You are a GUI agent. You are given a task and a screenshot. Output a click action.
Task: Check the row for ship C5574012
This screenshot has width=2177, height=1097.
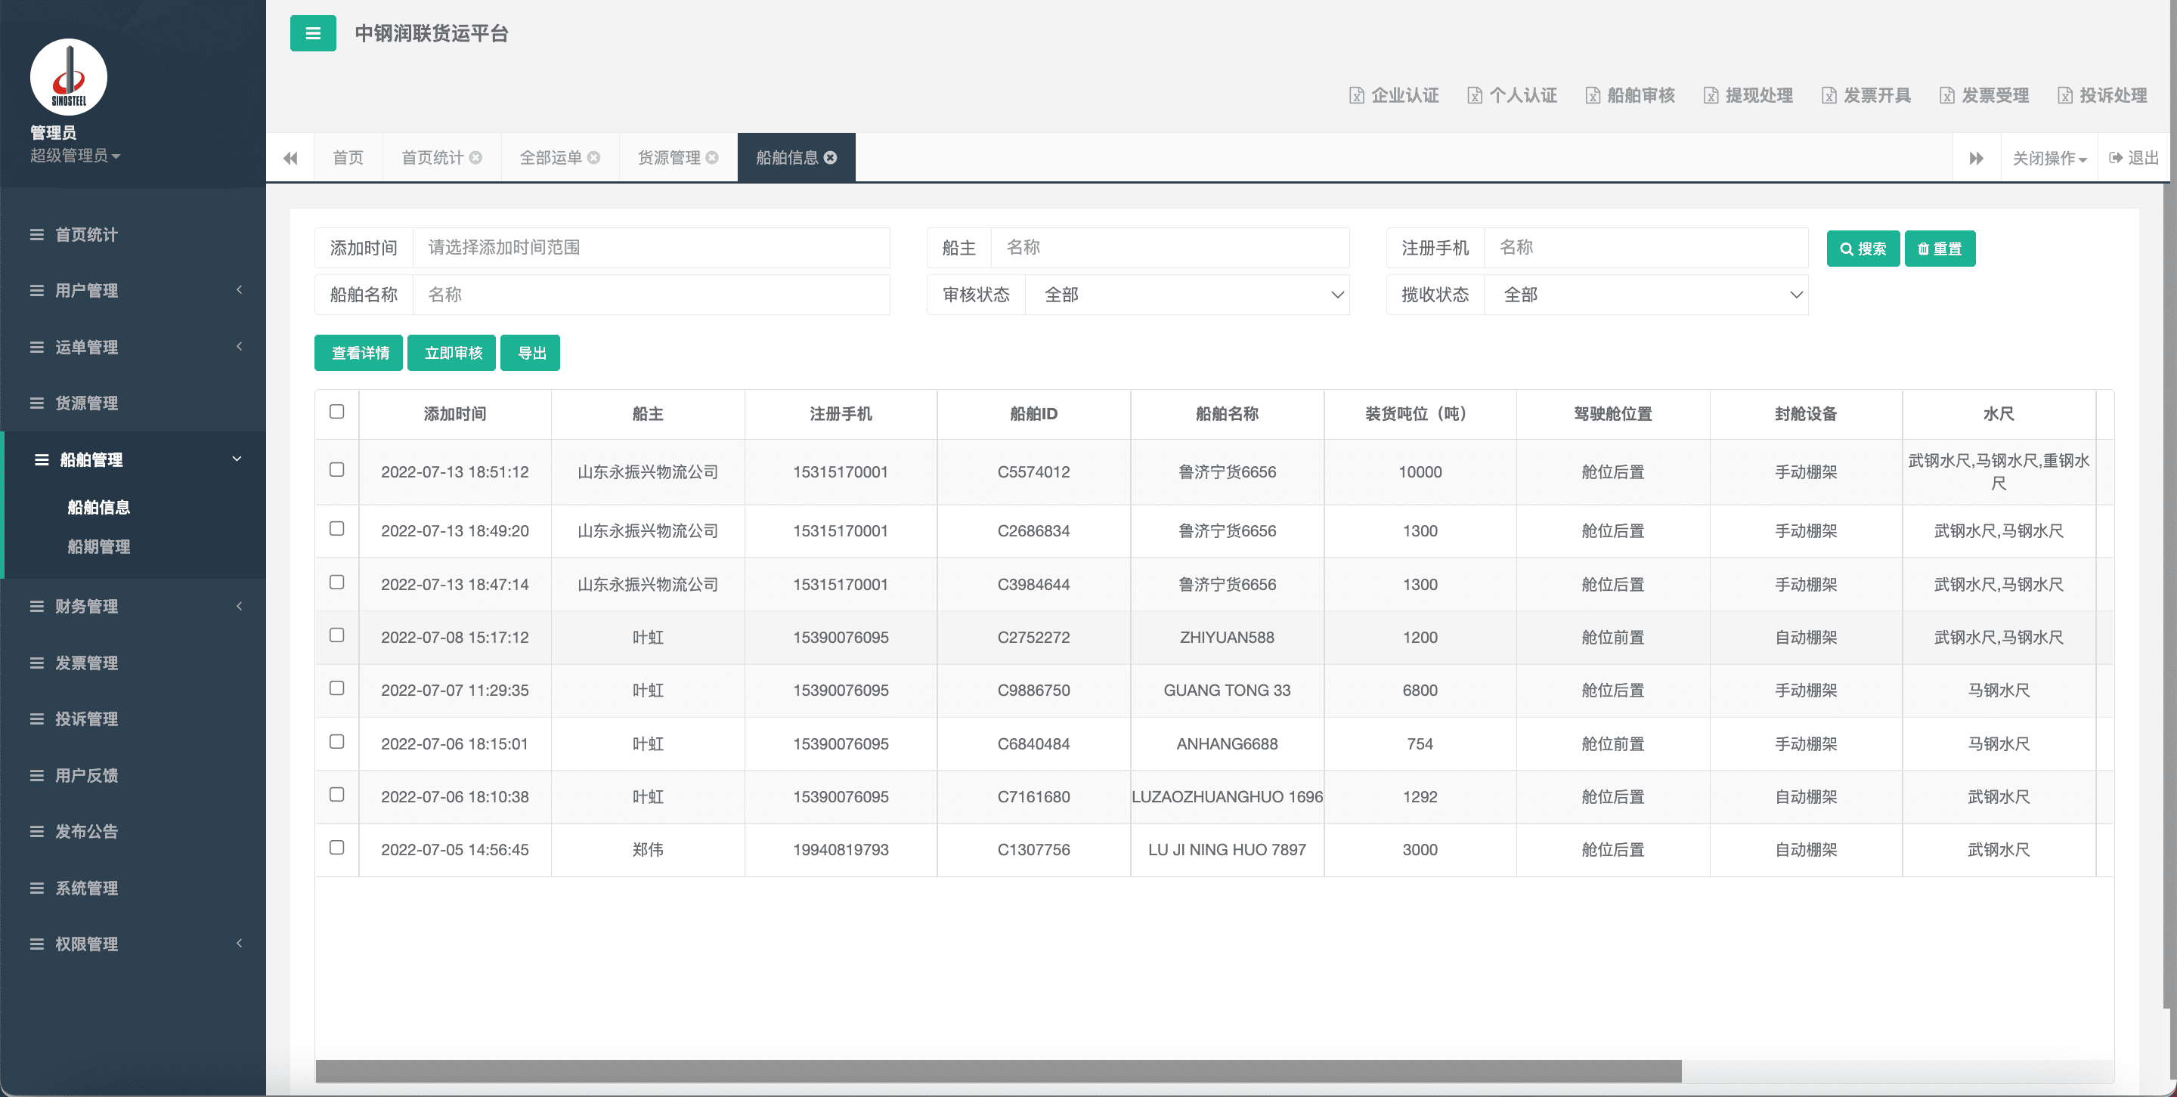click(336, 469)
